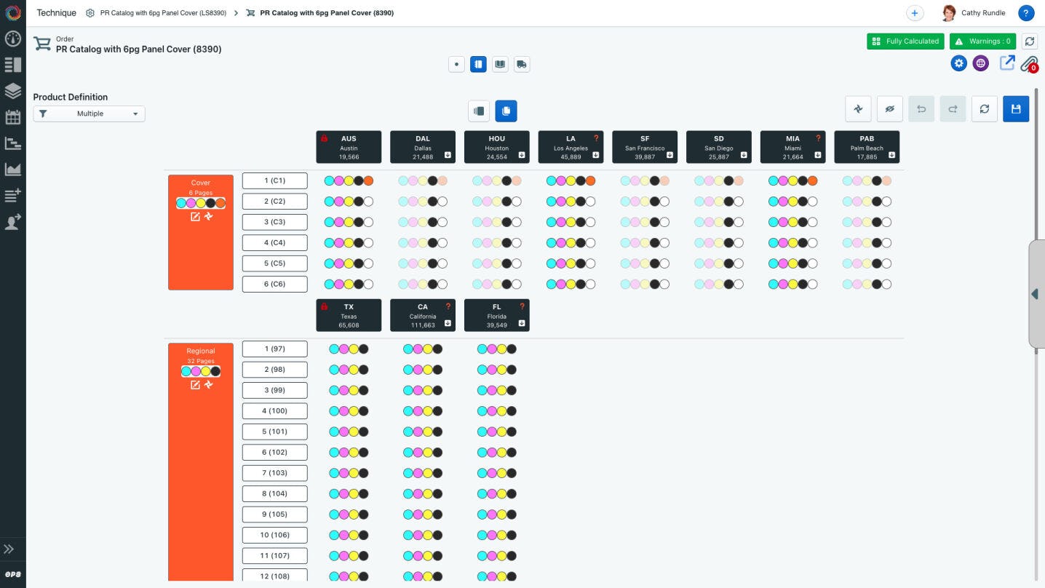Toggle white fifth color for MIA row 3 (C3)
This screenshot has height=588, width=1045.
click(812, 222)
